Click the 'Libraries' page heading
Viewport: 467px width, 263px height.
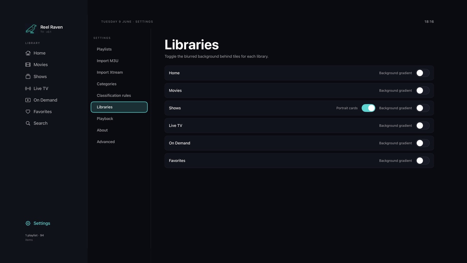(192, 45)
